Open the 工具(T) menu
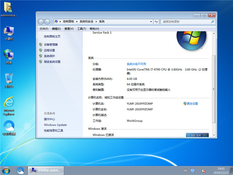The width and height of the screenshot is (233, 175). (x=82, y=29)
